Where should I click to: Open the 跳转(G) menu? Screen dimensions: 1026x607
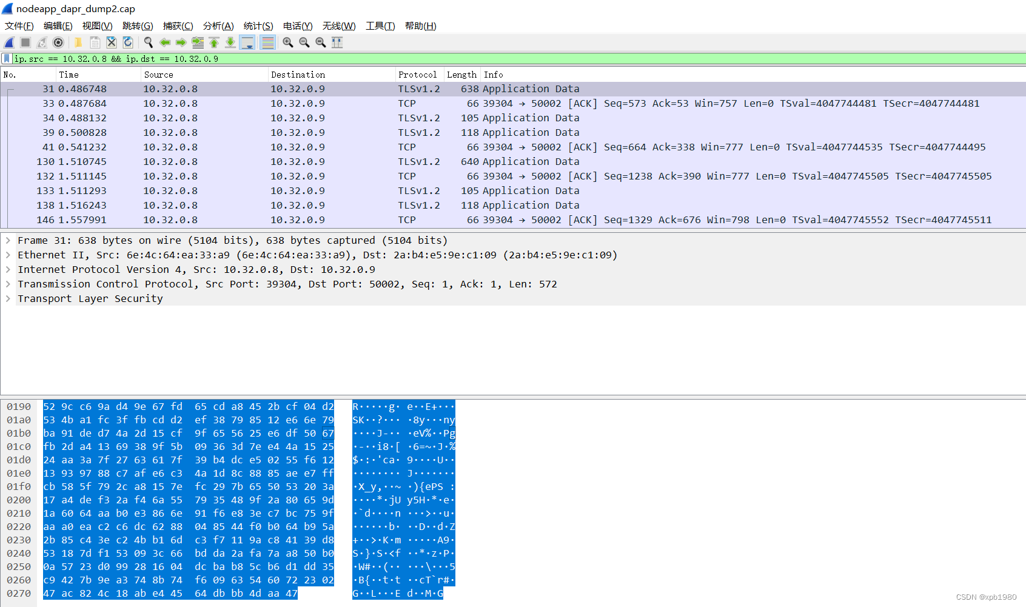point(138,26)
